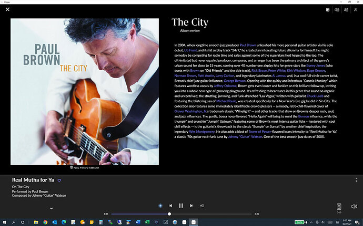
Task: Open Cortana circle on the taskbar
Action: click(23, 222)
